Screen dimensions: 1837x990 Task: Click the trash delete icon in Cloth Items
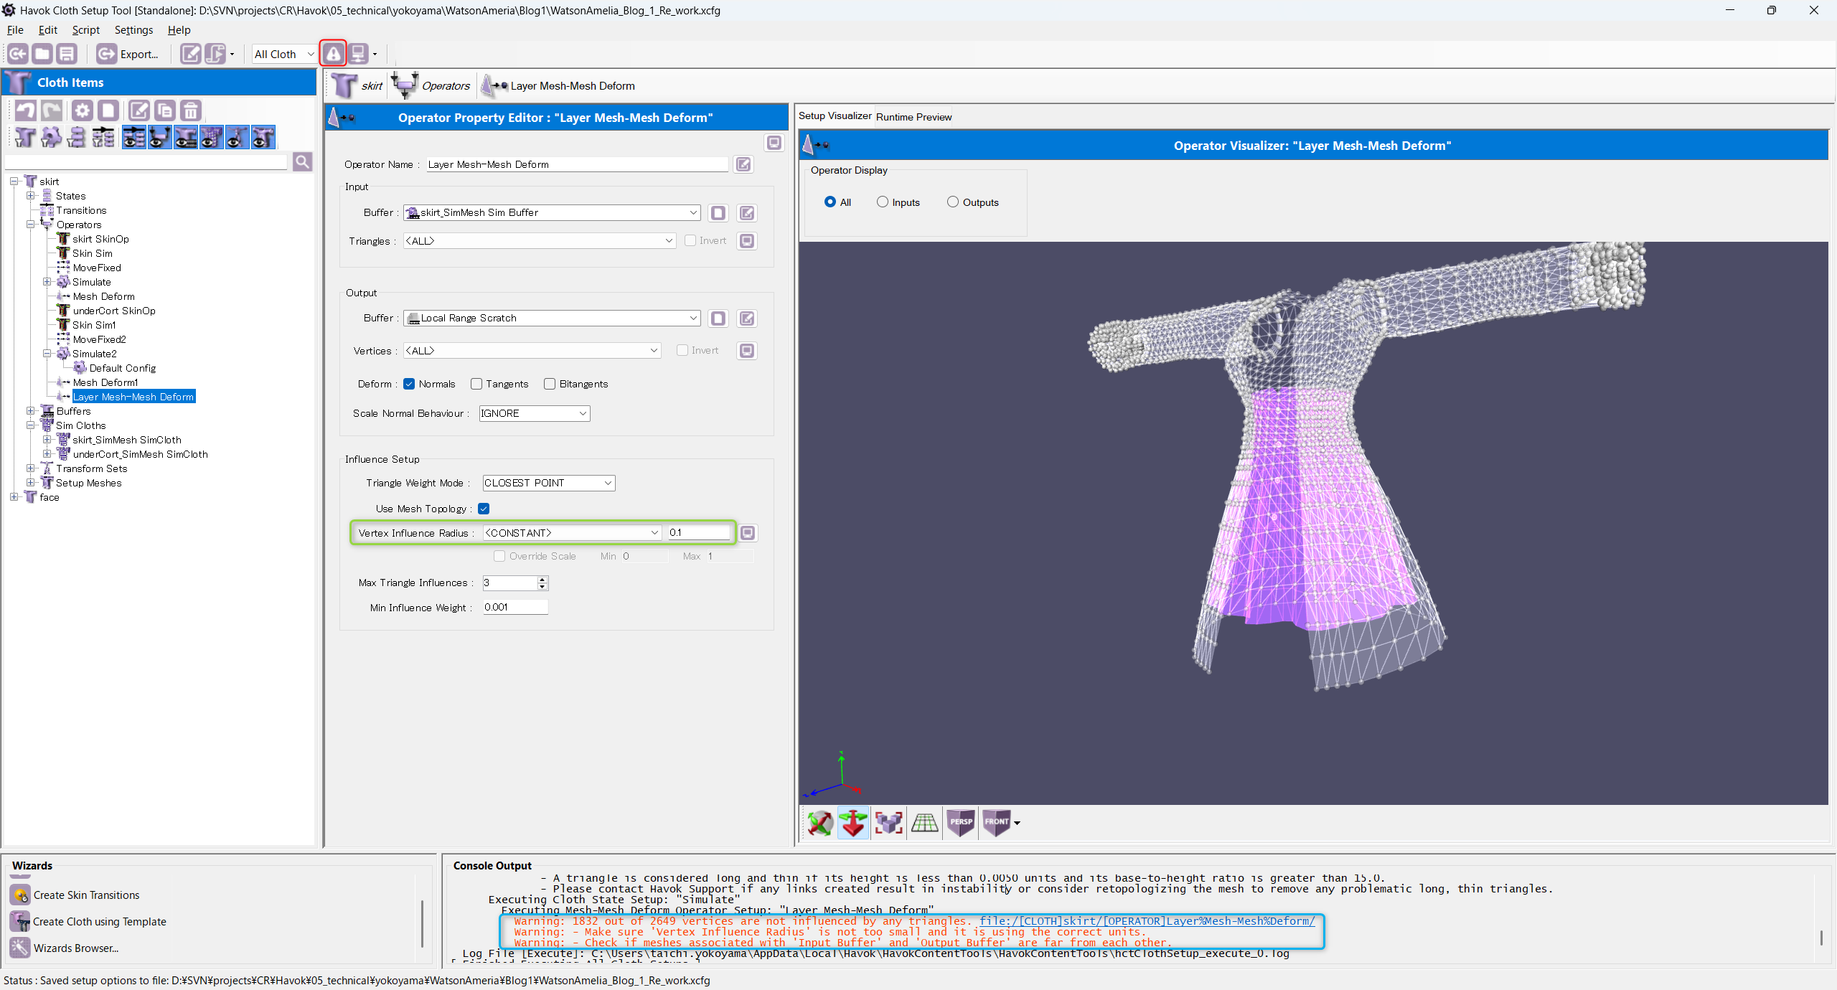pos(190,110)
